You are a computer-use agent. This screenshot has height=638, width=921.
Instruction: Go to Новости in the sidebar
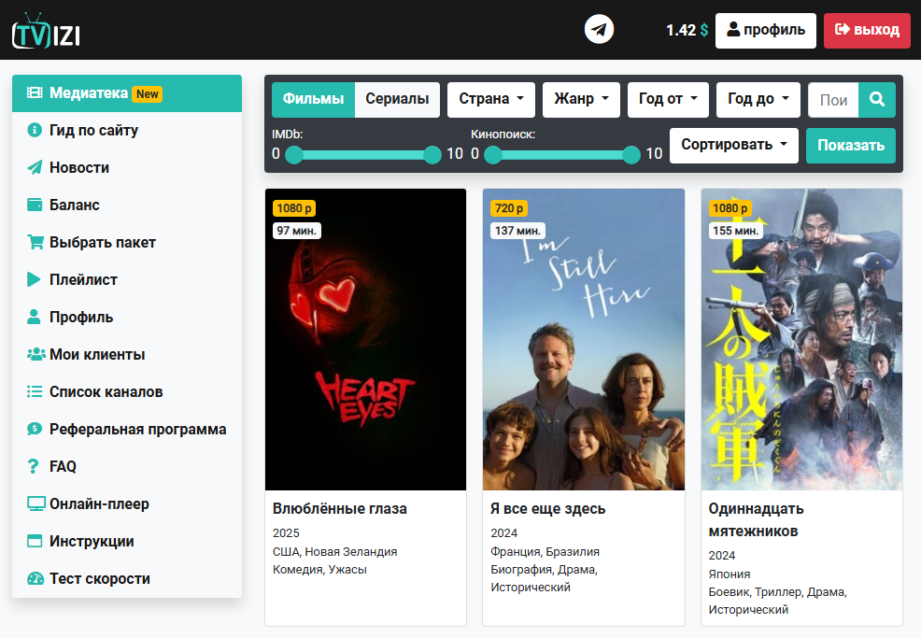127,168
